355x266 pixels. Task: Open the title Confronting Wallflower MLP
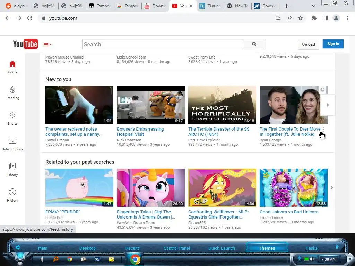(x=218, y=214)
